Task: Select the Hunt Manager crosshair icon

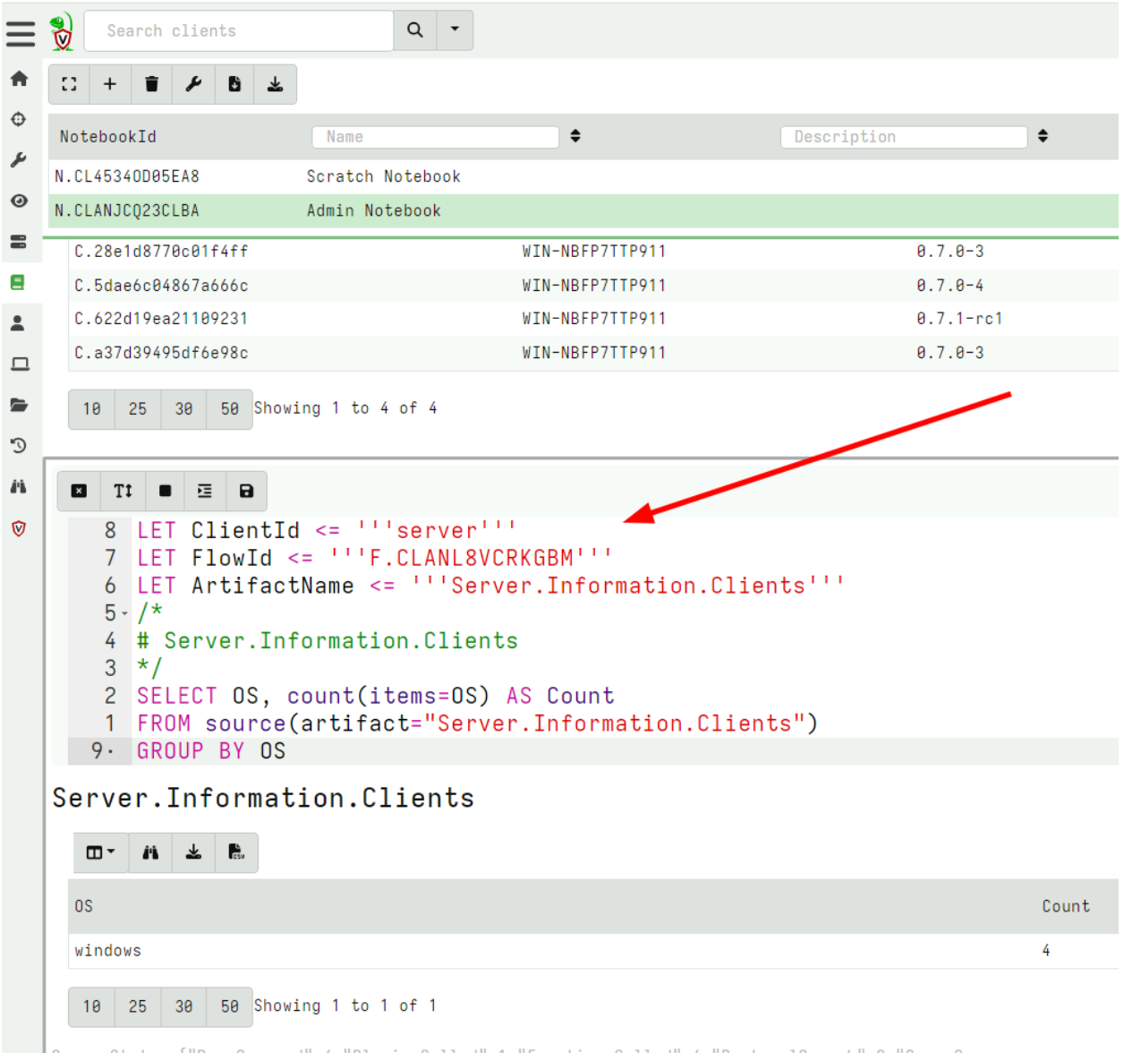Action: pyautogui.click(x=19, y=119)
